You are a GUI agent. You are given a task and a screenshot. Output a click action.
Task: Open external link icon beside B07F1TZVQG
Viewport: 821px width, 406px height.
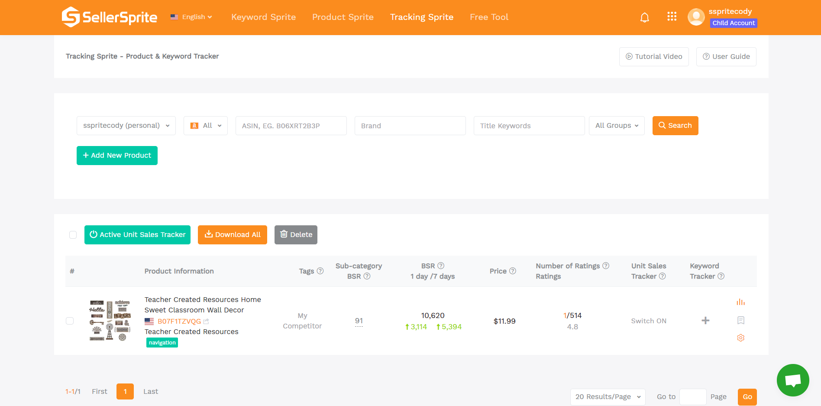tap(206, 322)
